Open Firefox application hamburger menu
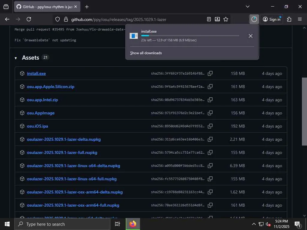This screenshot has width=307, height=230. click(x=300, y=19)
